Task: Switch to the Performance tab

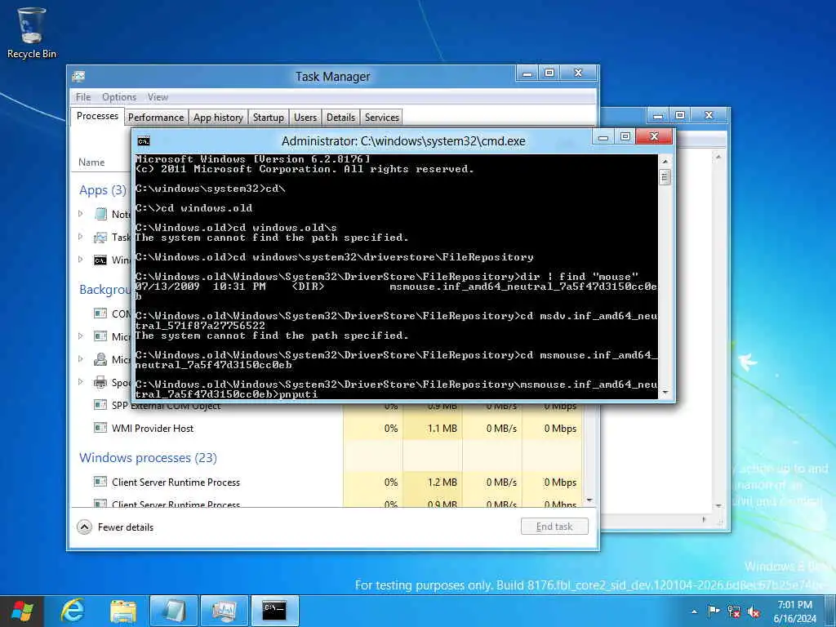Action: (156, 118)
